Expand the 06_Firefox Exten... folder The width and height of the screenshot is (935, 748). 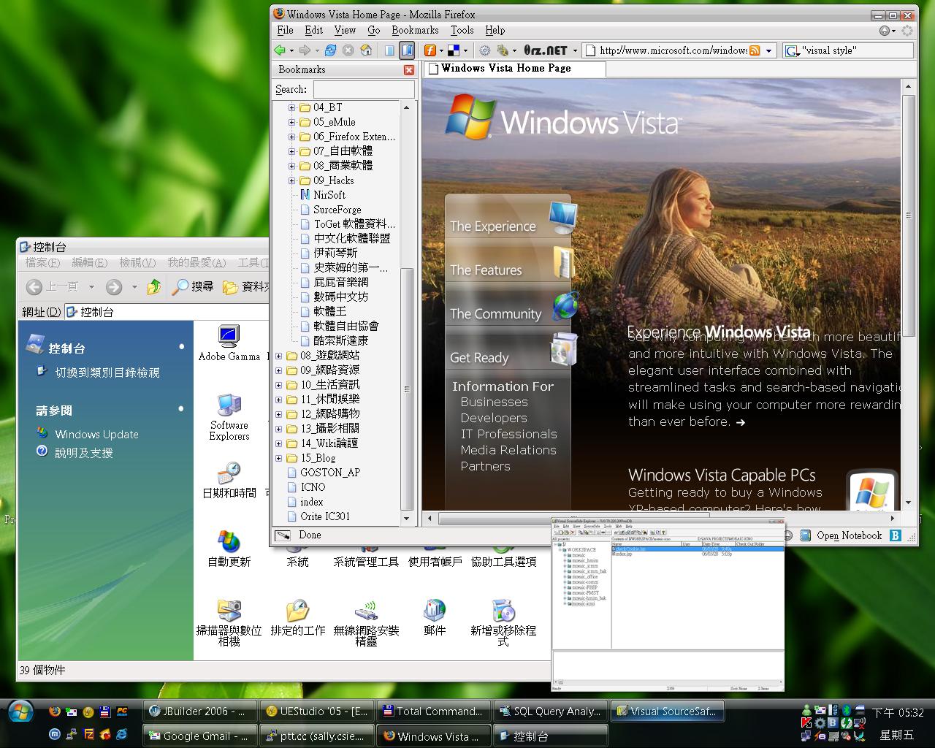(292, 137)
